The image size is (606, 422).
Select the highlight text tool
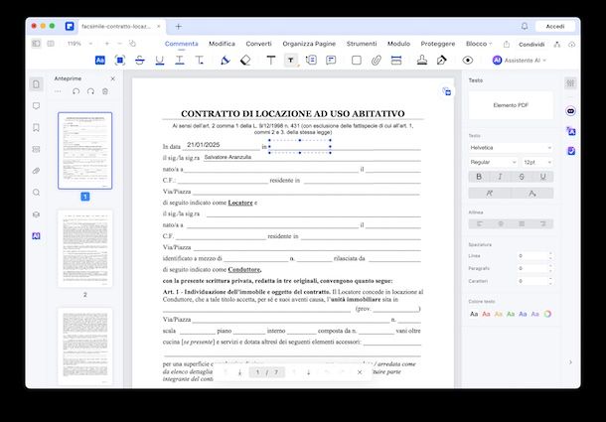pos(99,60)
